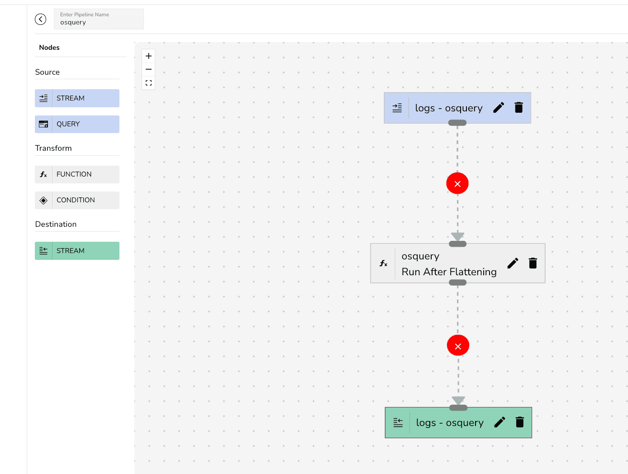Zoom out of the pipeline canvas
628x474 pixels.
(148, 69)
